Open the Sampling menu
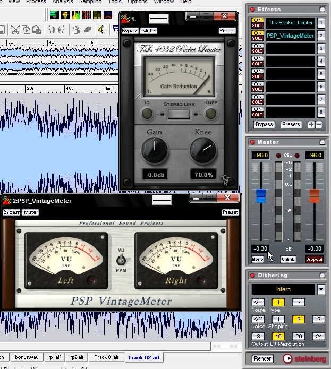 90,2
